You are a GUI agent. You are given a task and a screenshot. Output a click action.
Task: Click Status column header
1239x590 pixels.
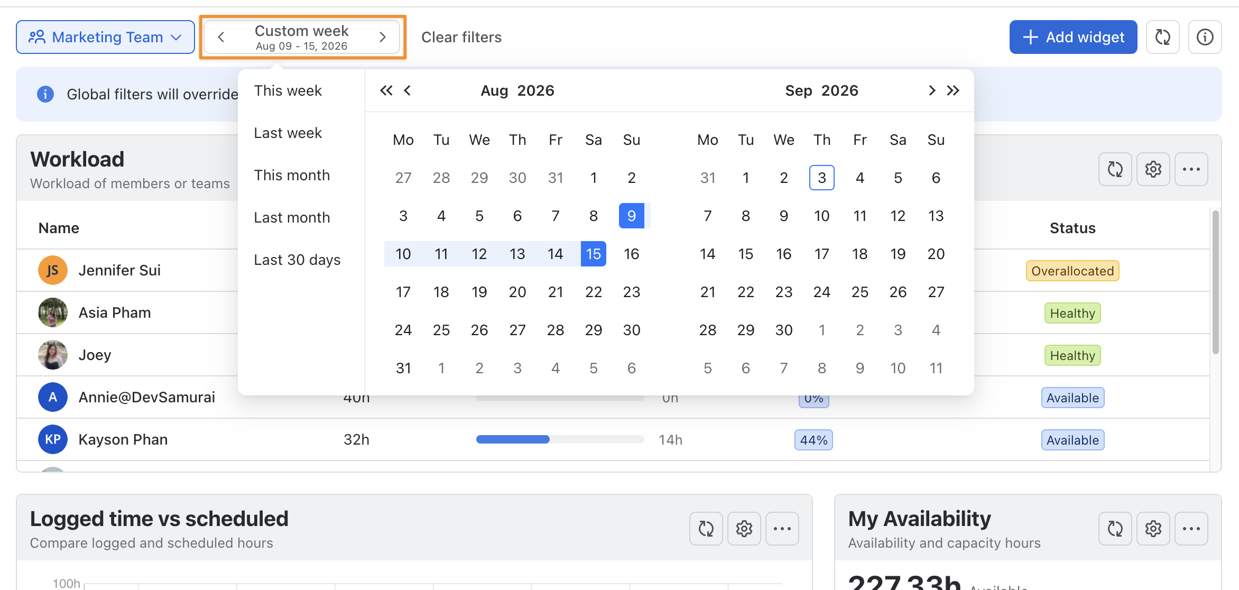click(1072, 228)
